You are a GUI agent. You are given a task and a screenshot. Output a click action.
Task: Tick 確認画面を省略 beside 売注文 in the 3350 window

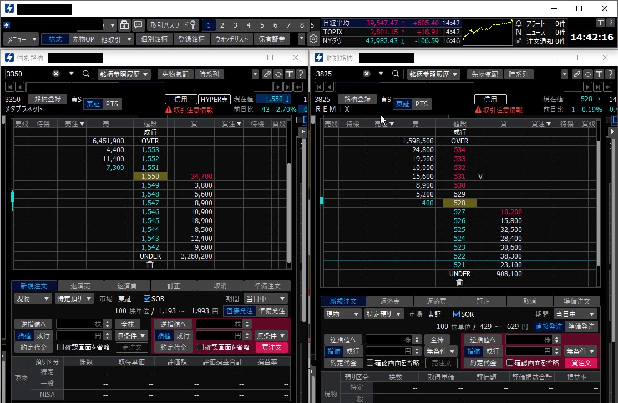click(x=60, y=347)
